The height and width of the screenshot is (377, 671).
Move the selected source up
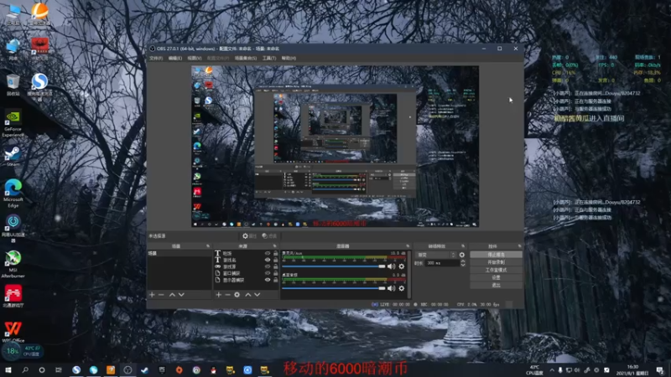247,295
